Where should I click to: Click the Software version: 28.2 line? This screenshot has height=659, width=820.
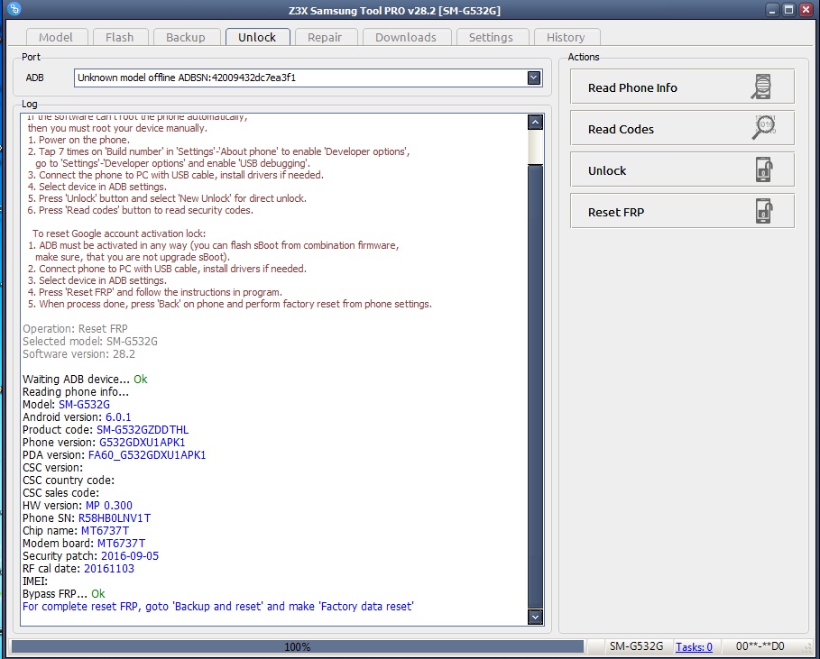click(x=79, y=353)
